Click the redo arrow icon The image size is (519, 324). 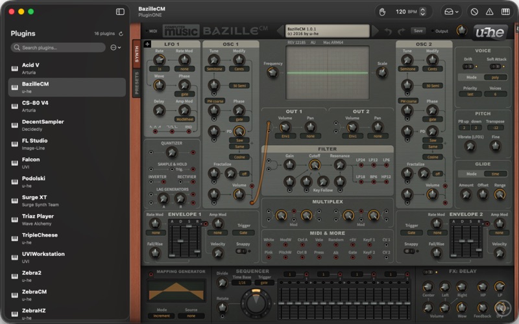402,31
